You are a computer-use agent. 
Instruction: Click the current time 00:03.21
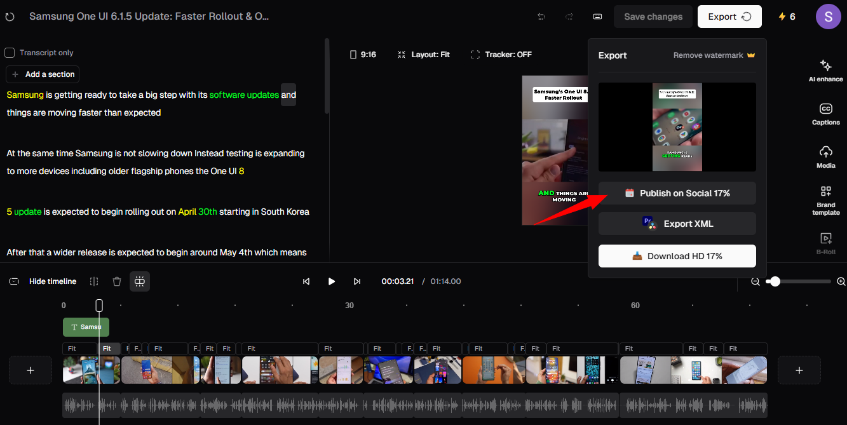[x=398, y=281]
